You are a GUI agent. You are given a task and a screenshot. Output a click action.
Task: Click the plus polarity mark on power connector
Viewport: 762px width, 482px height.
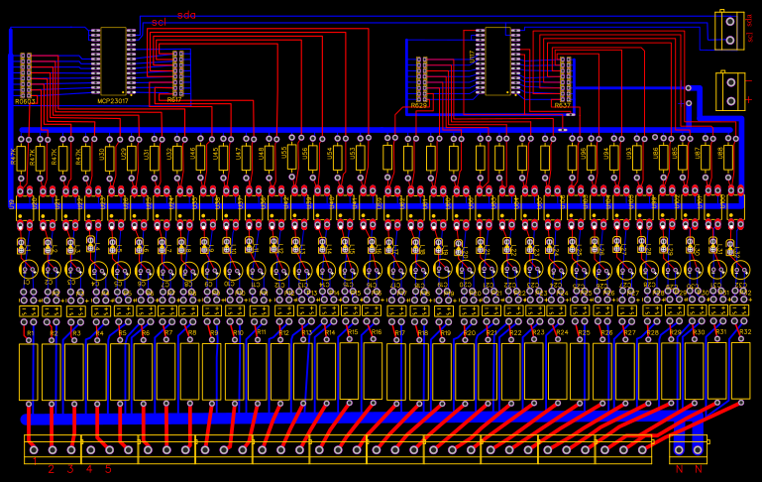click(x=749, y=100)
